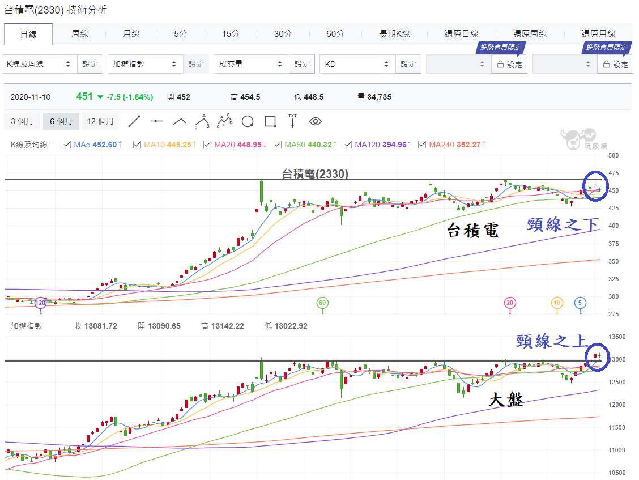
Task: Switch to the 還原周線 tab
Action: 530,34
